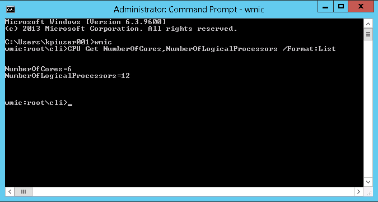Click the horizontal scrollbar track right of thumb

tap(193, 191)
